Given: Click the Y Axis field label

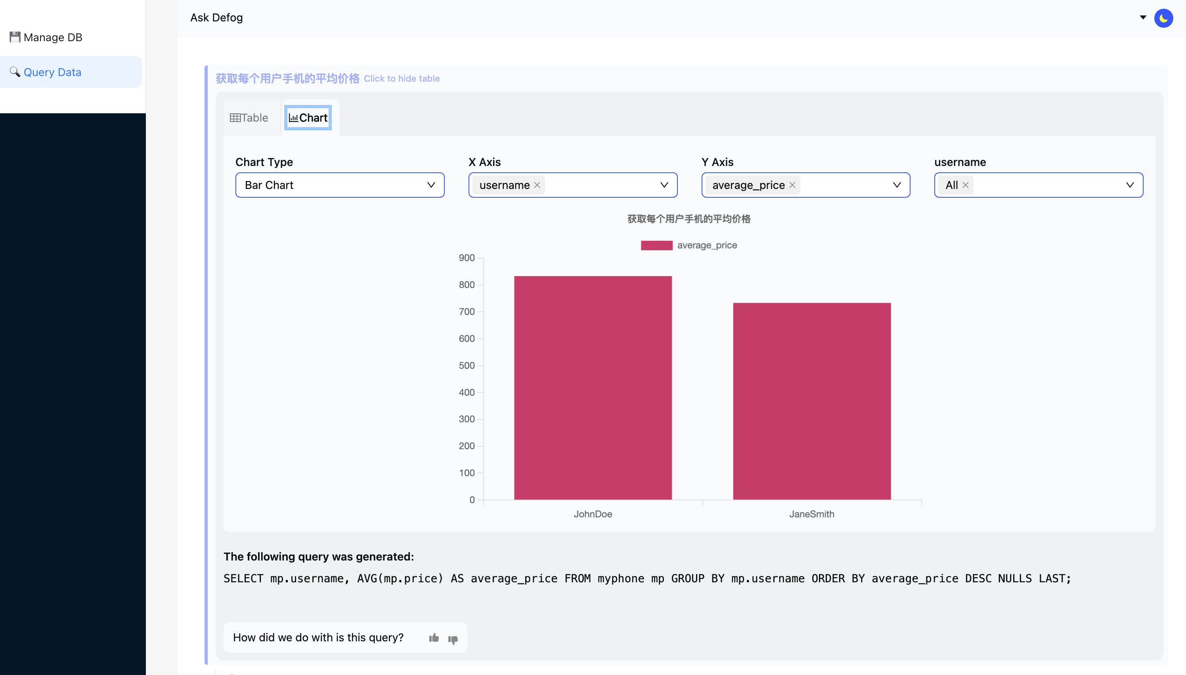Looking at the screenshot, I should point(717,162).
